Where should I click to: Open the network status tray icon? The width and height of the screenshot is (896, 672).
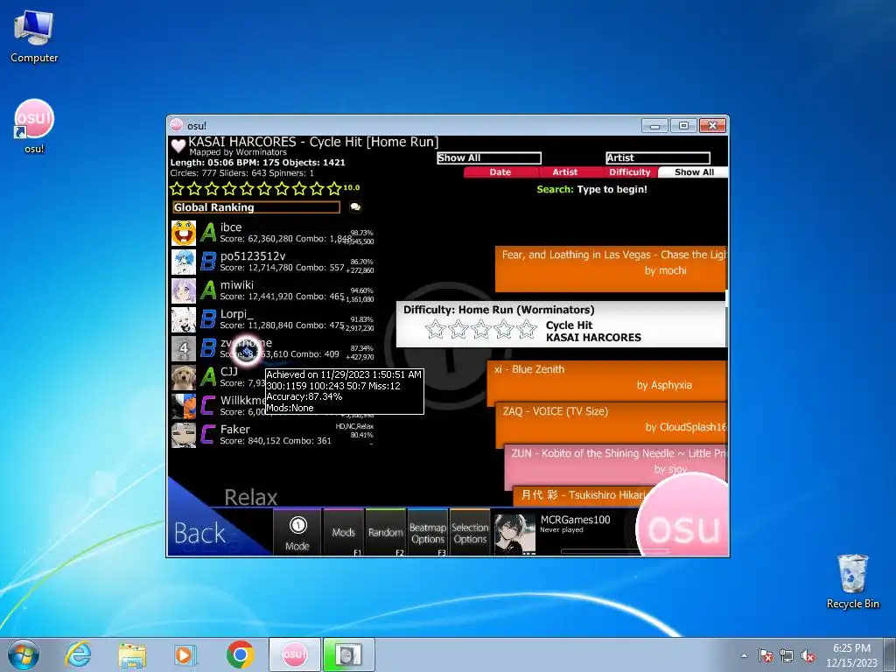click(787, 655)
